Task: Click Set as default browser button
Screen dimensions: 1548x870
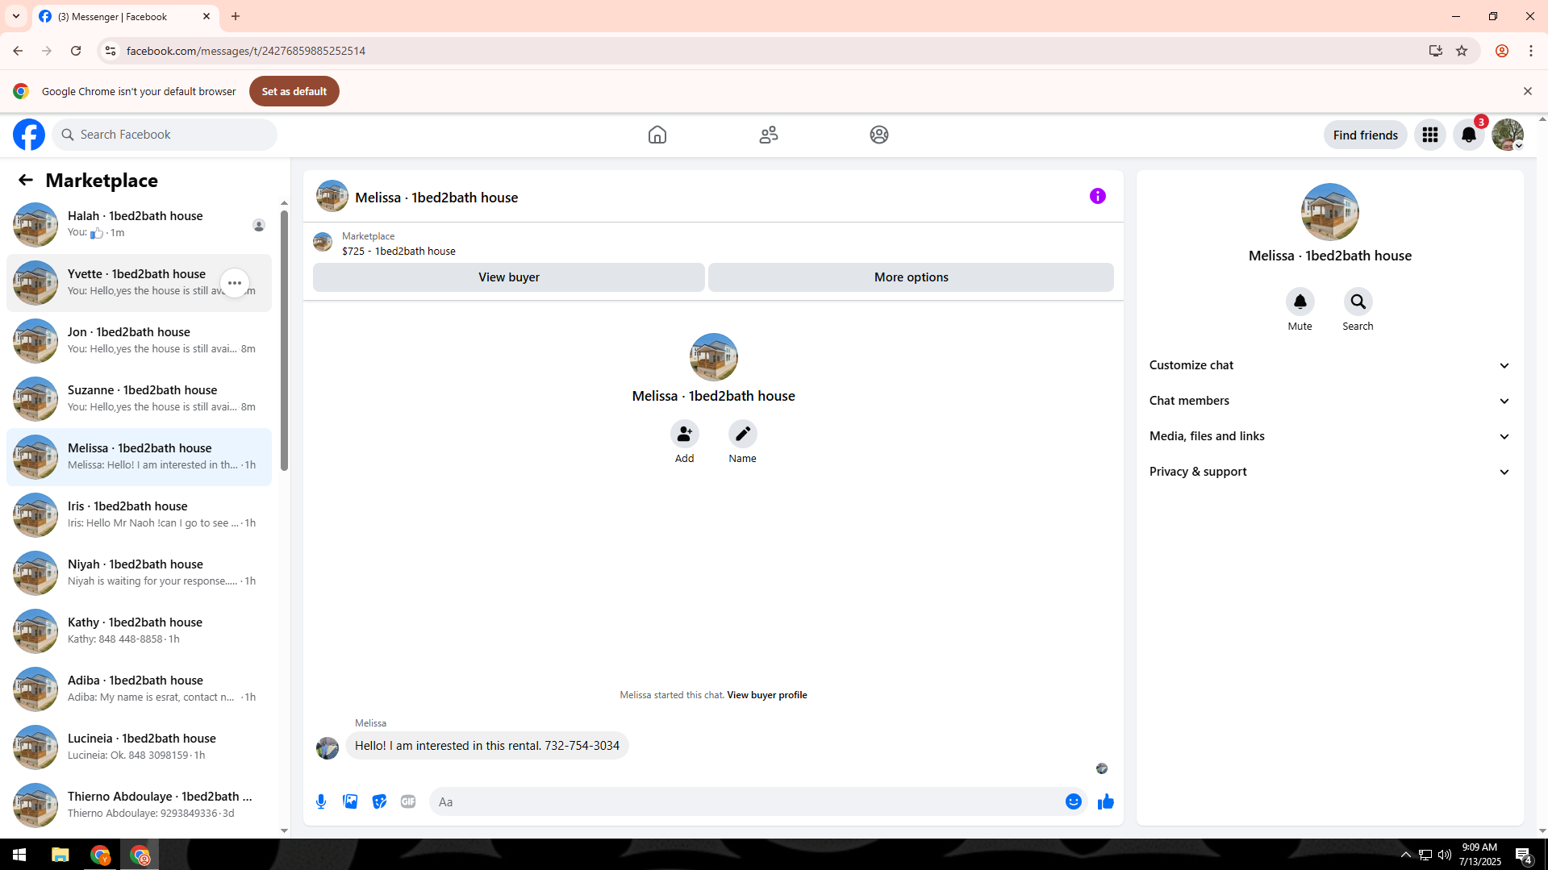Action: click(x=294, y=91)
